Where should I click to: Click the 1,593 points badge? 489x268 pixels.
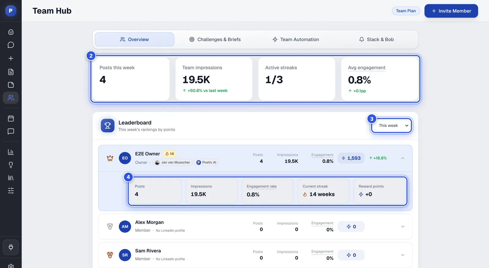pos(351,158)
